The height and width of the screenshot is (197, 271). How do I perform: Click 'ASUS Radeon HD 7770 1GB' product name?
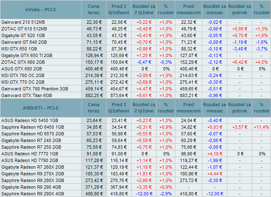[30, 154]
